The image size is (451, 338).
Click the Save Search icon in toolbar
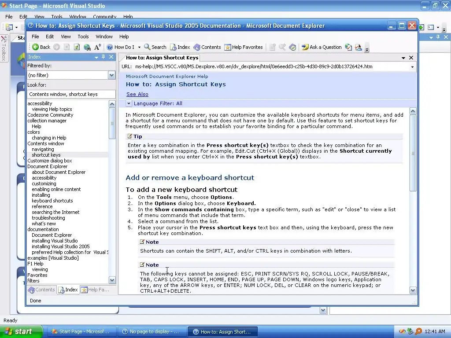[x=282, y=47]
